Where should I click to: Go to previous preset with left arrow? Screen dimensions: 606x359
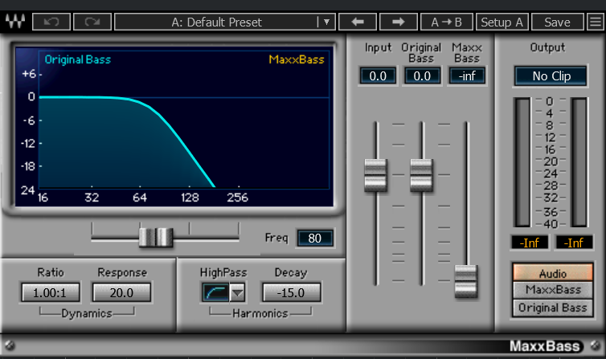[358, 22]
